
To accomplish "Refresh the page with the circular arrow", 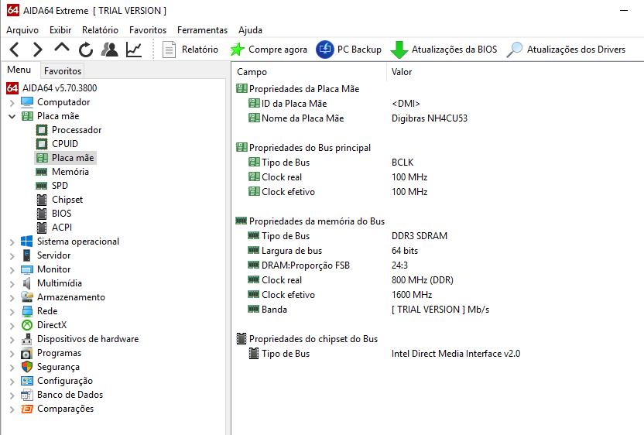I will [86, 50].
